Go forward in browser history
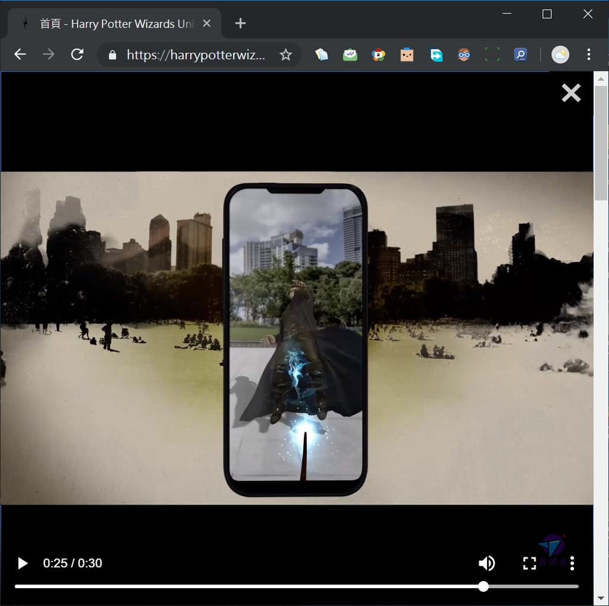This screenshot has width=609, height=606. pyautogui.click(x=49, y=54)
